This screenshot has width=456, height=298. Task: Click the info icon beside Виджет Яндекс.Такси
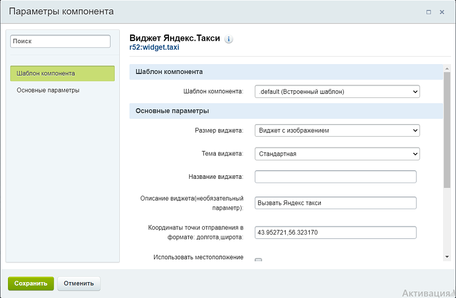tap(228, 39)
